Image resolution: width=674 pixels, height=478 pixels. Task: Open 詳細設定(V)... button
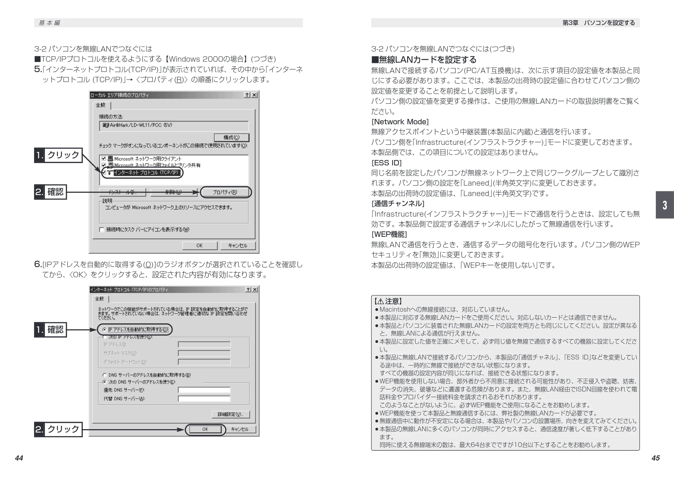coord(231,414)
